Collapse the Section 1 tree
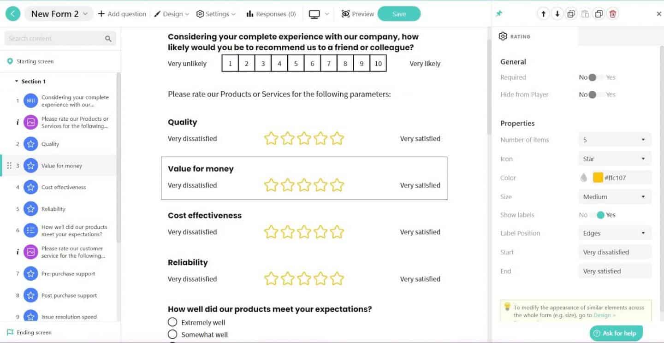 point(17,82)
